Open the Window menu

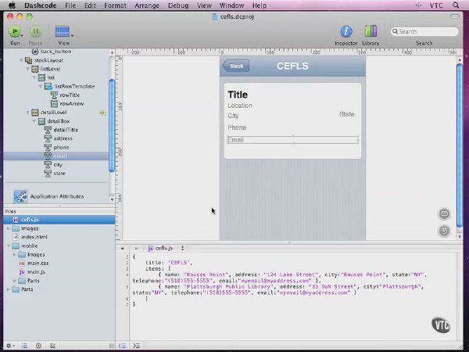(231, 5)
